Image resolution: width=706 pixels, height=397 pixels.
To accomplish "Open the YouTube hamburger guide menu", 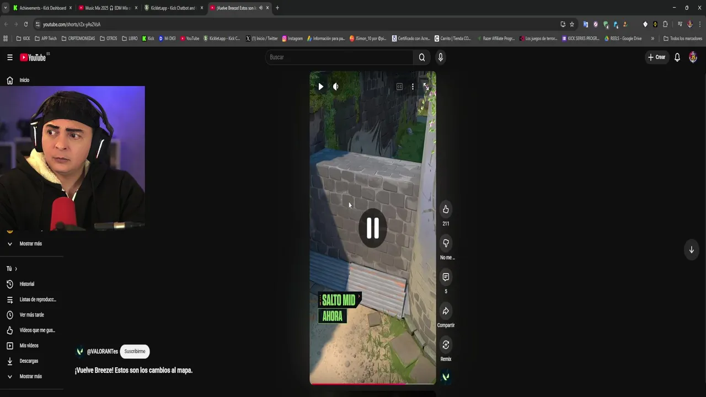I will [x=10, y=57].
